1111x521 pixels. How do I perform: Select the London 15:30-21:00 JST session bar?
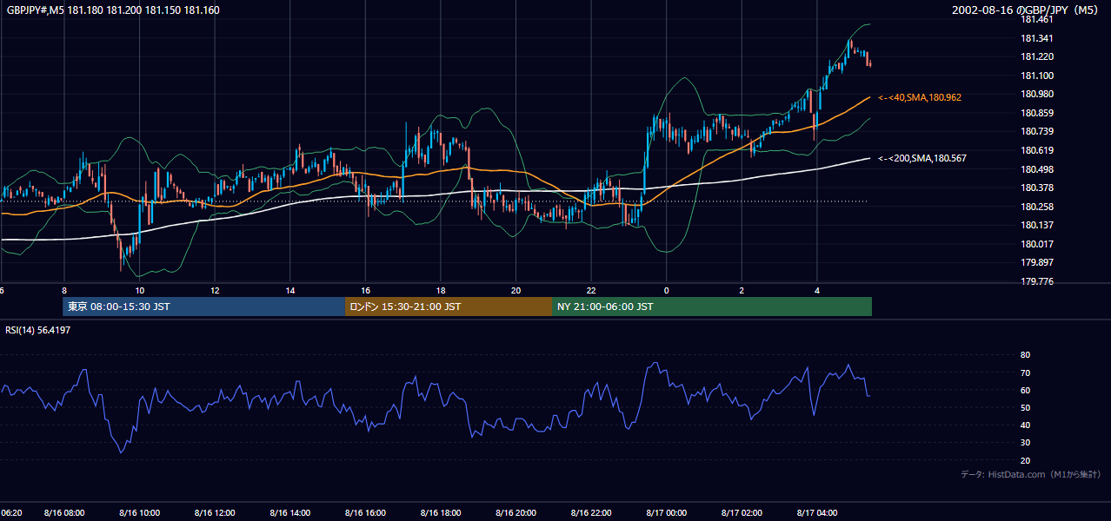coord(449,307)
